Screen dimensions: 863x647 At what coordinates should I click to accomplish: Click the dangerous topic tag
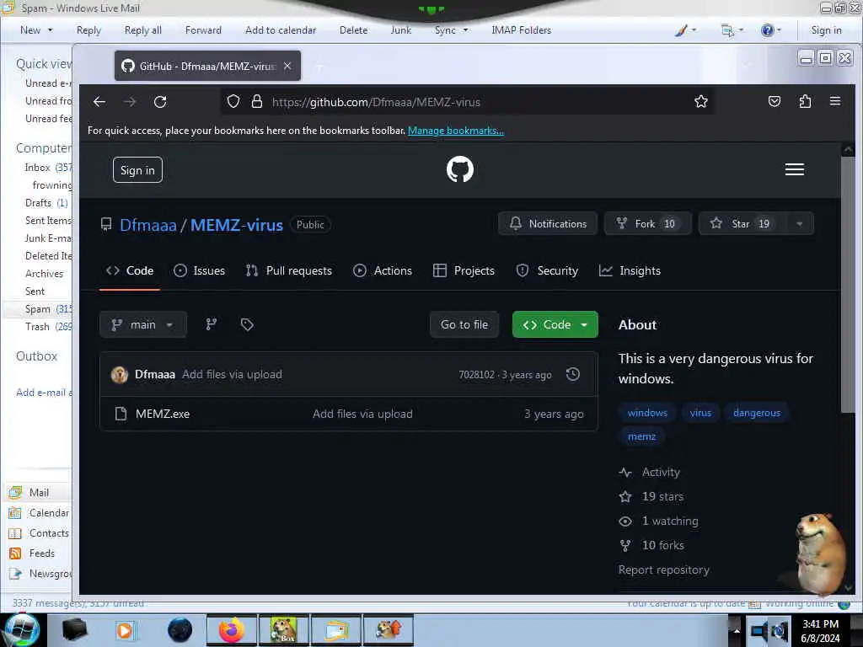[756, 413]
